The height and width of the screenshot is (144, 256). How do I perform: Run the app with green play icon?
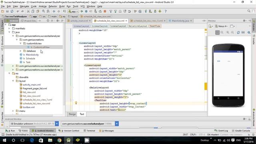82,11
